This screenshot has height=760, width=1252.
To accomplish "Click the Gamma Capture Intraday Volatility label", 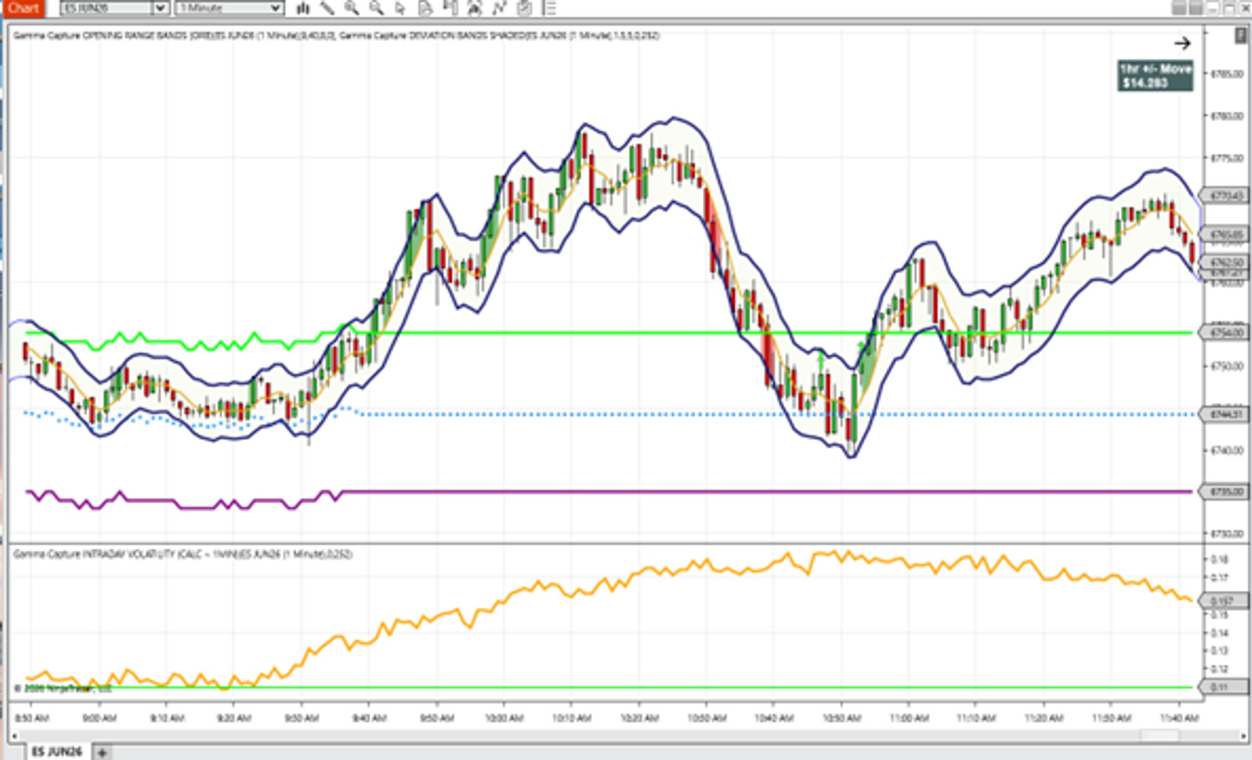I will coord(183,554).
